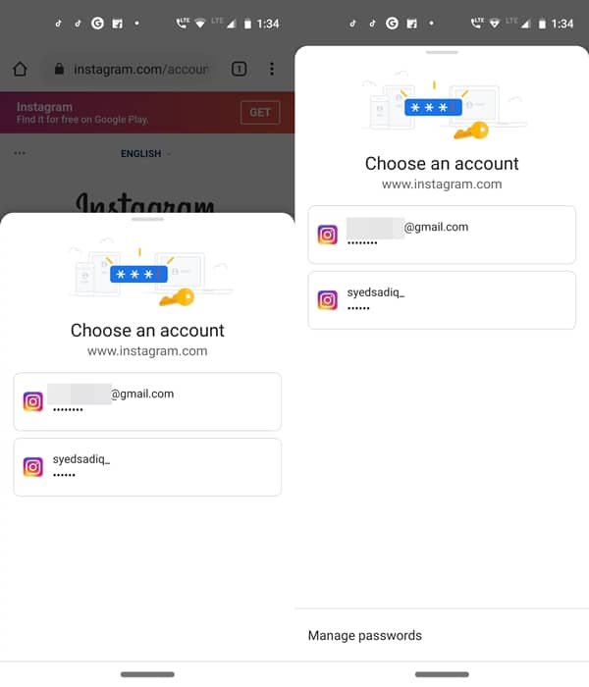The width and height of the screenshot is (589, 687).
Task: Choose syedsadiq_ account in expanded sheet
Action: pyautogui.click(x=442, y=300)
